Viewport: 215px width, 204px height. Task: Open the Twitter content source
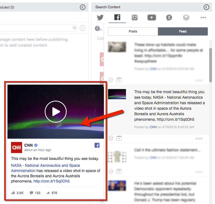(100, 18)
